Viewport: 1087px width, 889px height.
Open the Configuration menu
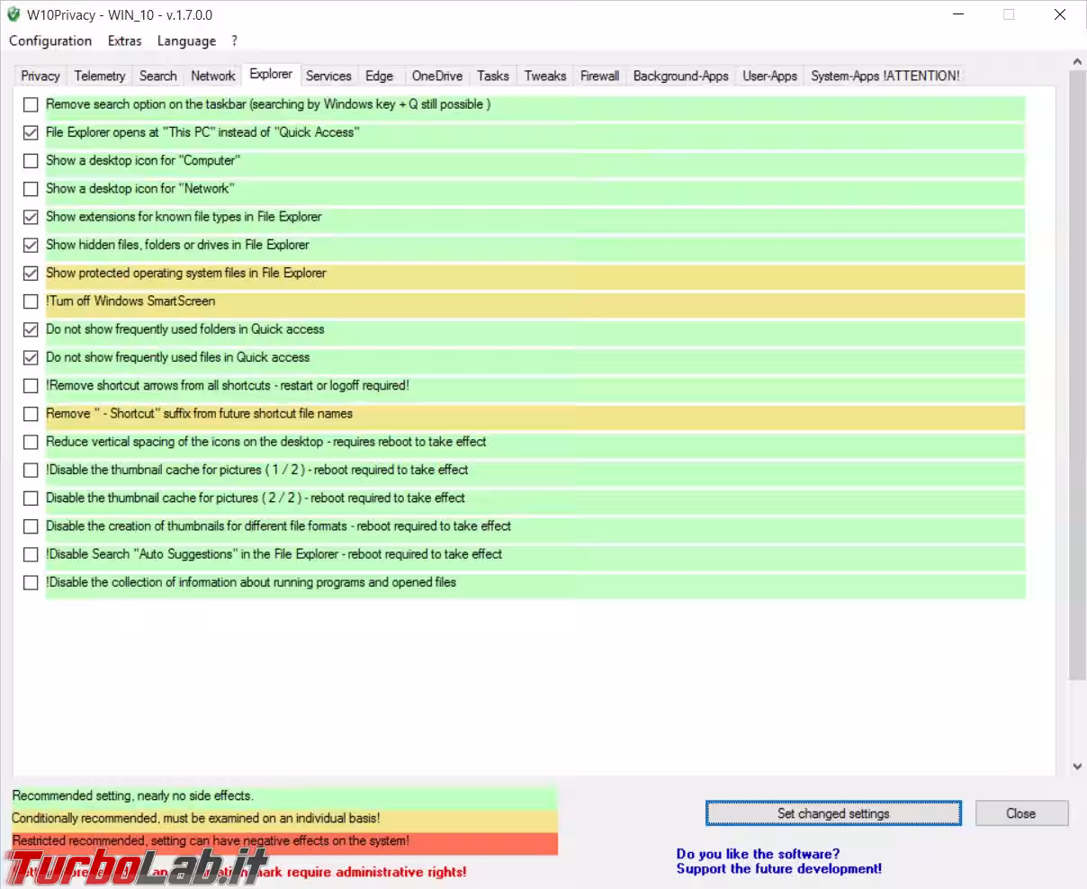point(50,40)
